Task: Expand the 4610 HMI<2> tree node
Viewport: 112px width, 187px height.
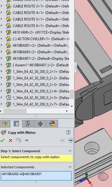Action: tap(1, 32)
